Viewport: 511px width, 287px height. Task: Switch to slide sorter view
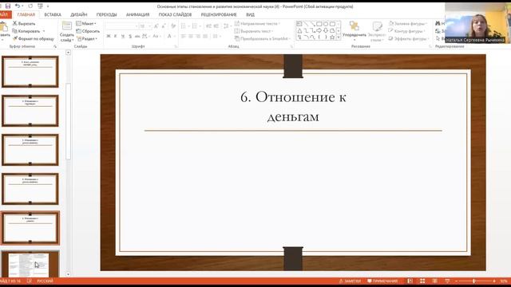click(x=422, y=281)
